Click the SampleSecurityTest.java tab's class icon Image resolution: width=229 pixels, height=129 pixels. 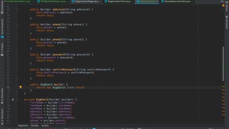(x=162, y=1)
